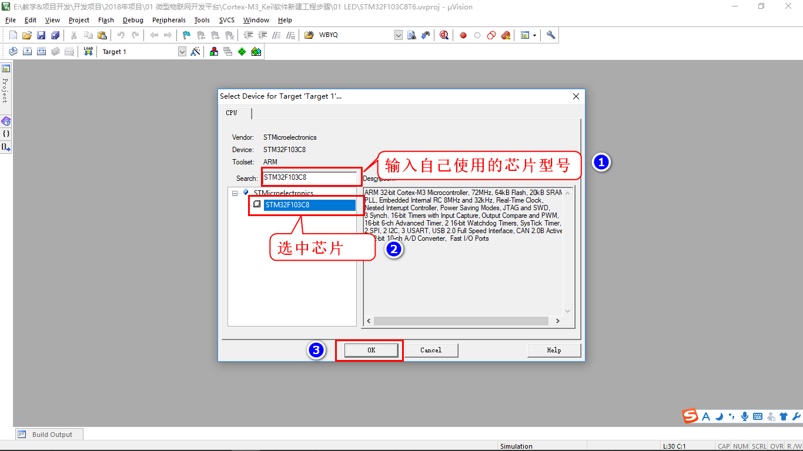Click the Open file folder icon
Image resolution: width=803 pixels, height=451 pixels.
pos(27,35)
